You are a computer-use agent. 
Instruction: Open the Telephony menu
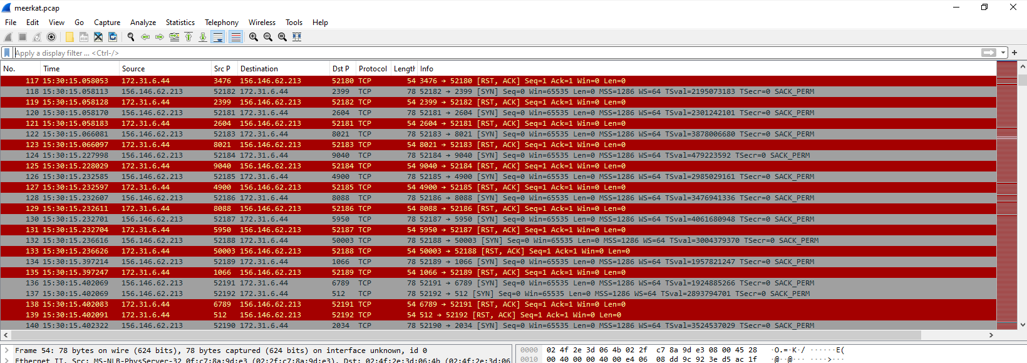pos(222,22)
